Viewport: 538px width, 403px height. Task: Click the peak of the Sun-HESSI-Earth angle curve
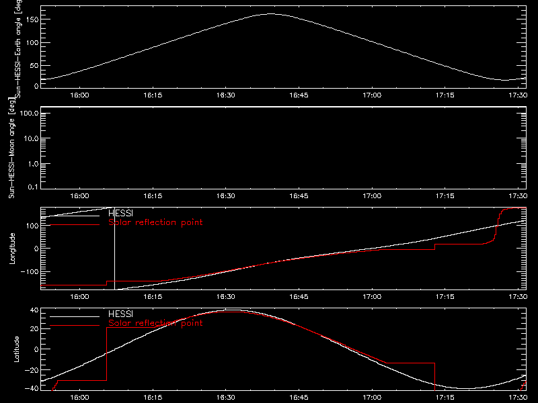271,14
